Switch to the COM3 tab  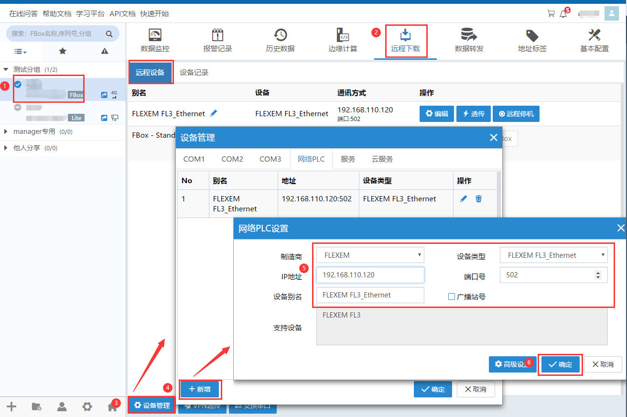tap(270, 159)
